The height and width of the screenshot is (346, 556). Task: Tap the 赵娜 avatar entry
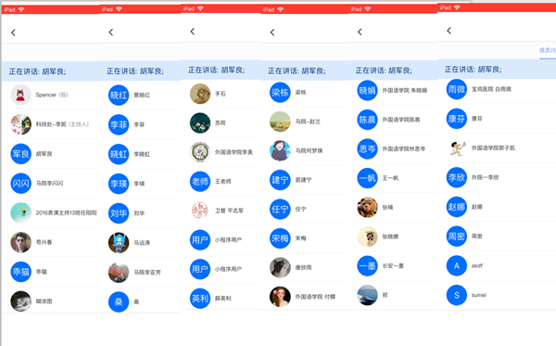pyautogui.click(x=456, y=207)
